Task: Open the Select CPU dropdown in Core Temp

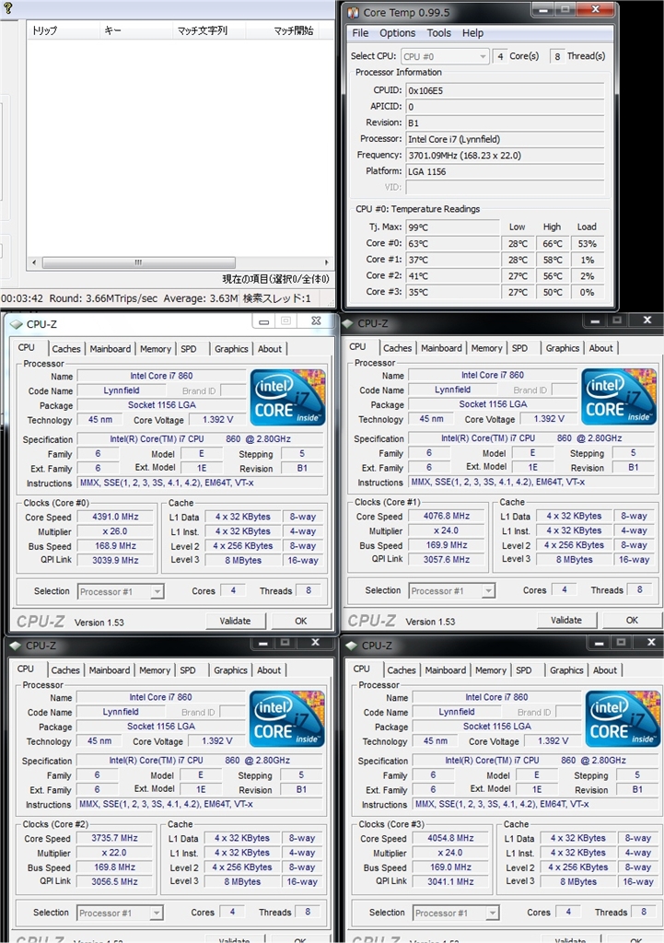Action: tap(445, 56)
